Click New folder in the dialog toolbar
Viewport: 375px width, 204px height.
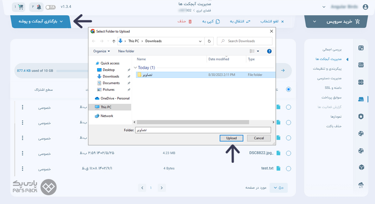point(126,51)
